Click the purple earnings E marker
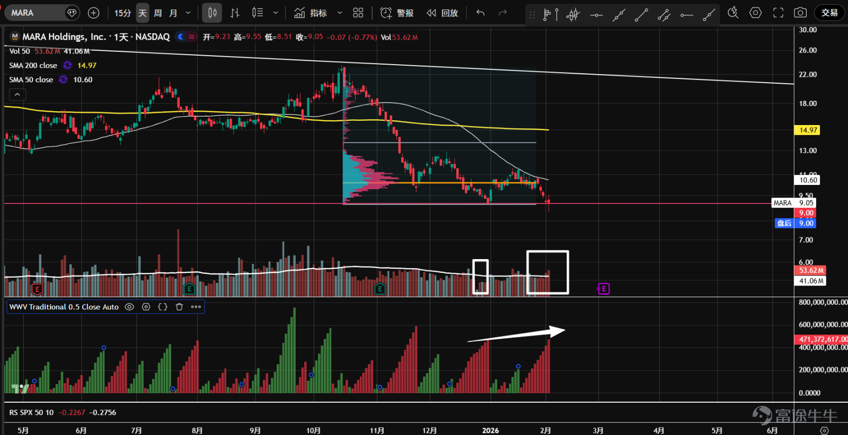848x435 pixels. pos(603,289)
